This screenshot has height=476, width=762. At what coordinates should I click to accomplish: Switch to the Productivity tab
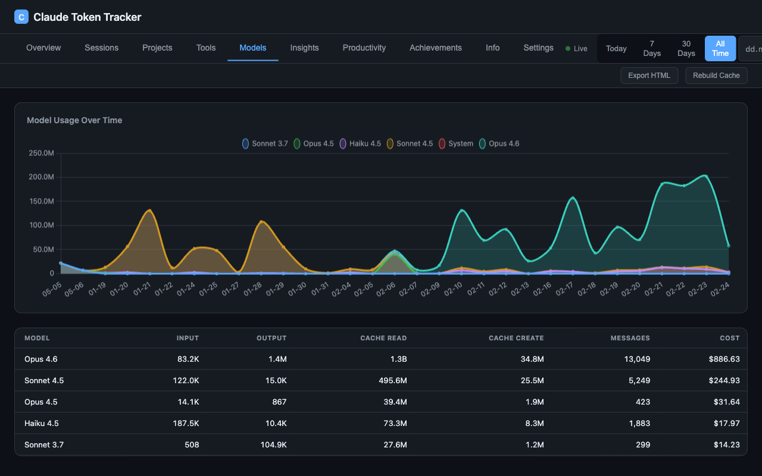coord(364,48)
